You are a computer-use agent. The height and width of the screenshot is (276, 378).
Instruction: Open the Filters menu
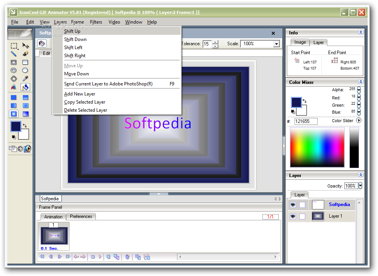96,22
